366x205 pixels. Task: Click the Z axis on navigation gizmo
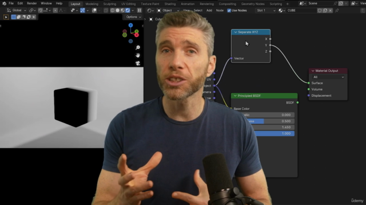[x=130, y=25]
